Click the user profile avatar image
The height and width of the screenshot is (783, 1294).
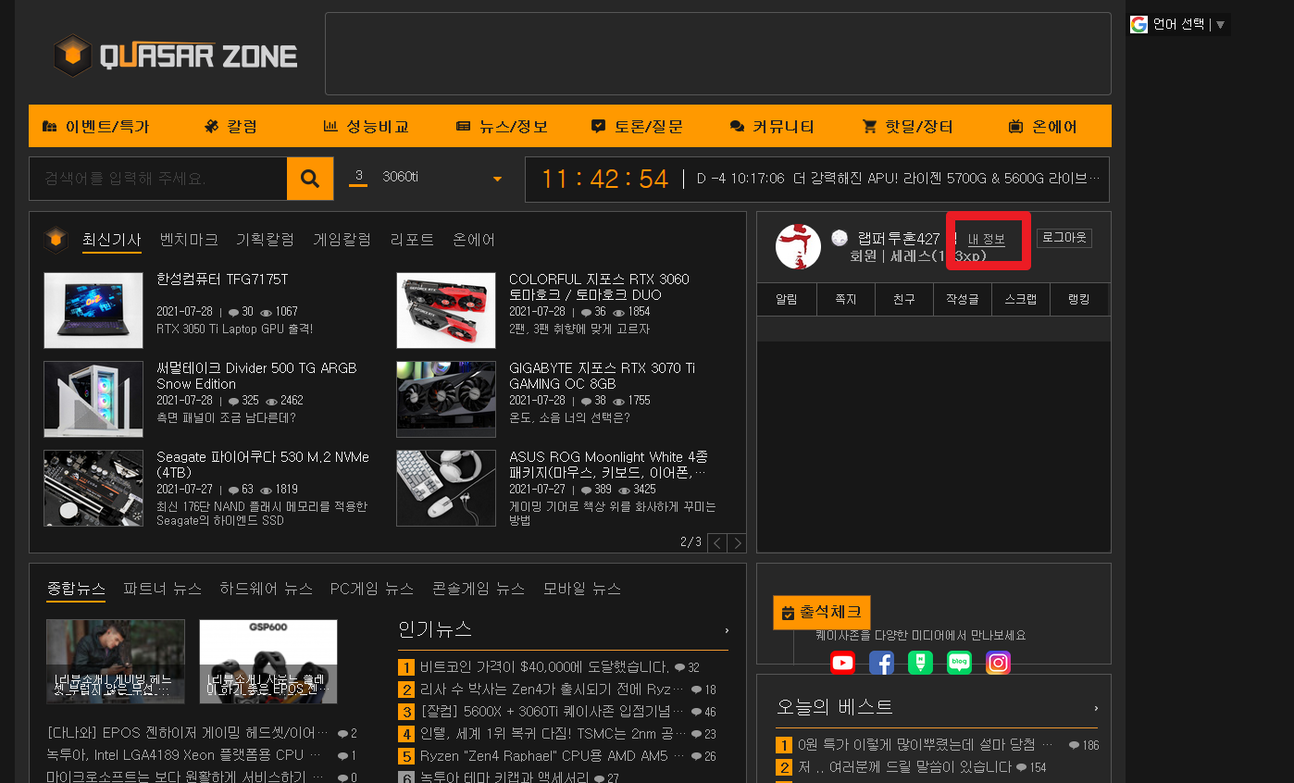tap(798, 246)
